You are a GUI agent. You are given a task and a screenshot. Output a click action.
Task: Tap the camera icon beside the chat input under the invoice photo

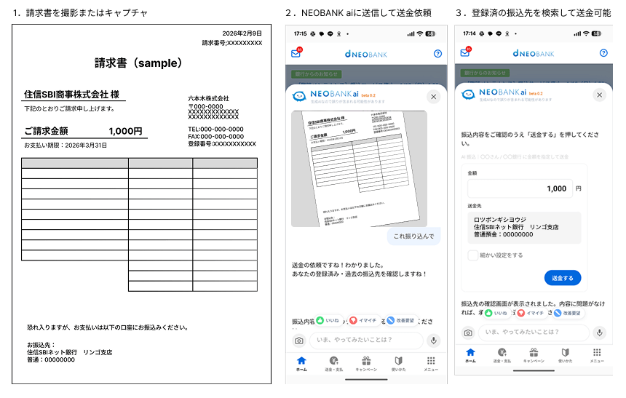[x=298, y=341]
